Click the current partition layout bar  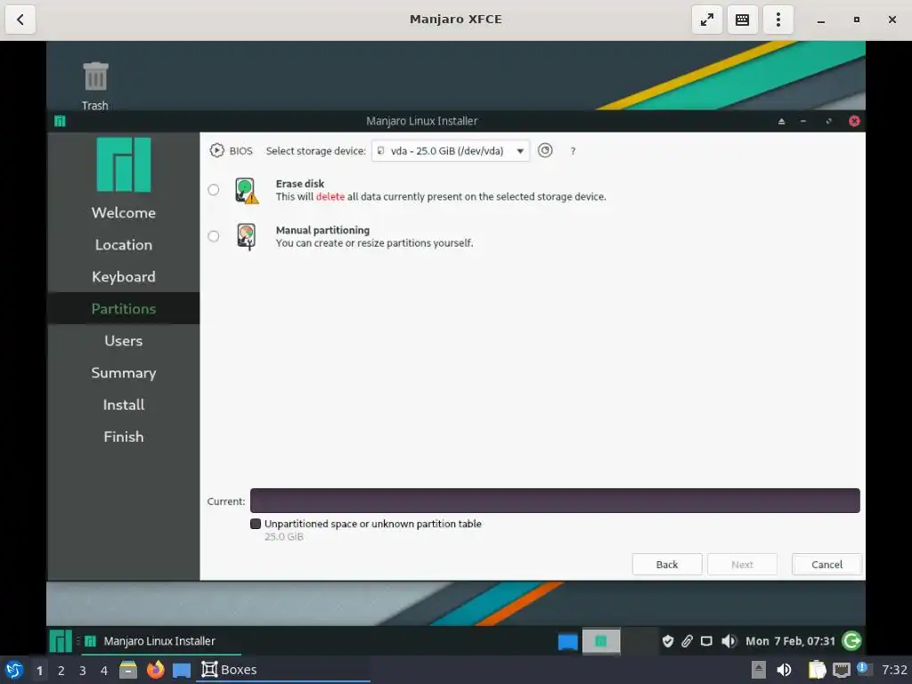pos(555,501)
